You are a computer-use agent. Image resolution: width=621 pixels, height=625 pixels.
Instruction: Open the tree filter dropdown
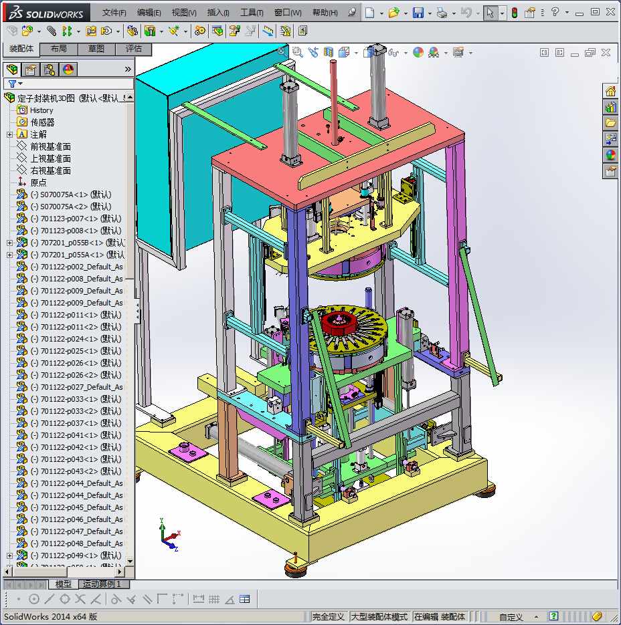click(x=20, y=84)
